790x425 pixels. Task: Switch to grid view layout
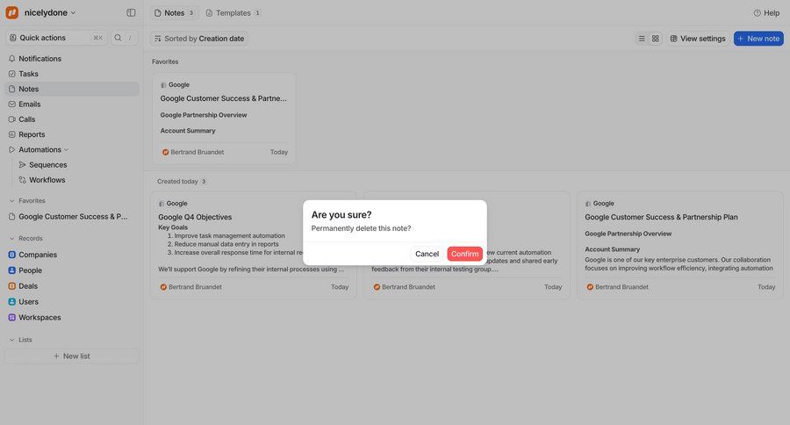tap(656, 39)
